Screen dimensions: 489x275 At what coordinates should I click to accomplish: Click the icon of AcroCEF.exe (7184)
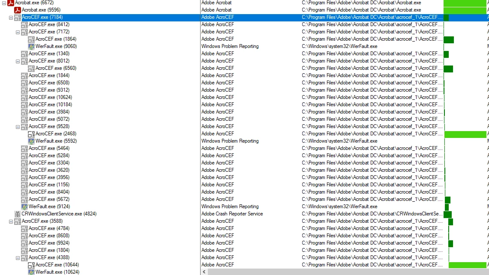pyautogui.click(x=18, y=18)
